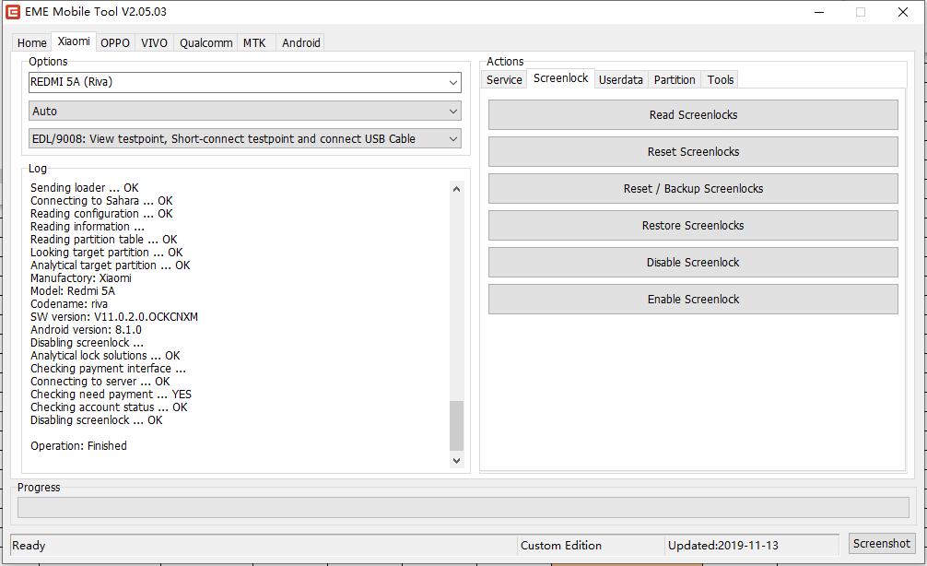Click the log scrollbar up arrow
The height and width of the screenshot is (566, 927).
[x=456, y=189]
